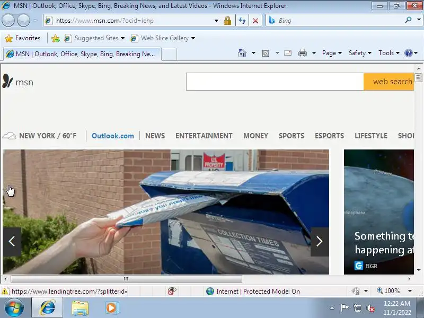Show next slide in mailbox carousel
This screenshot has height=318, width=424.
[320, 242]
